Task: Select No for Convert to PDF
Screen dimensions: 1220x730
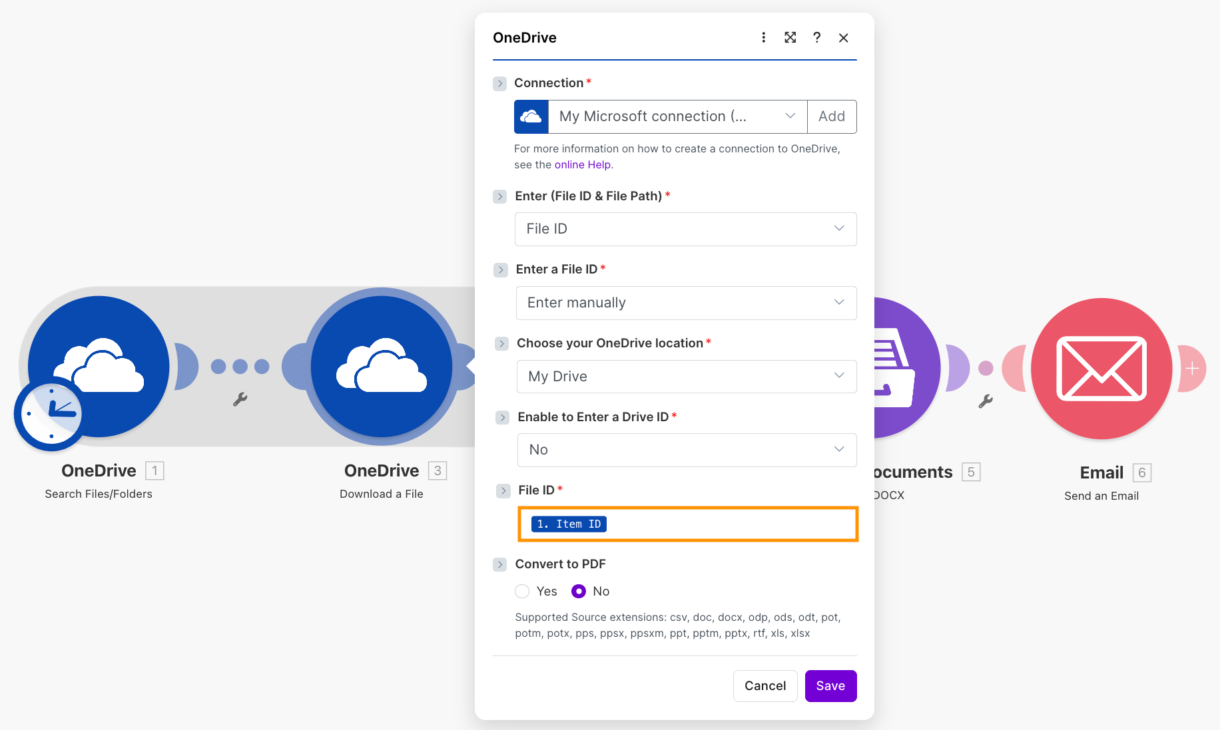Action: coord(579,591)
